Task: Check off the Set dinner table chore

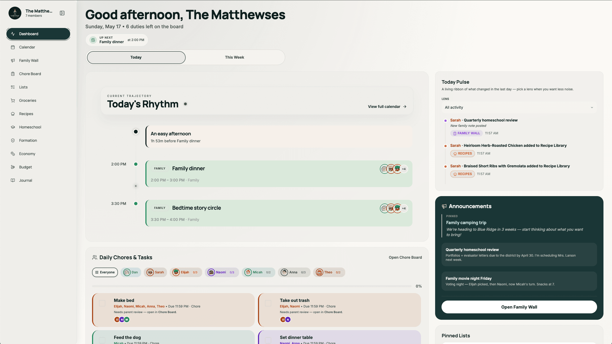Action: [x=268, y=340]
